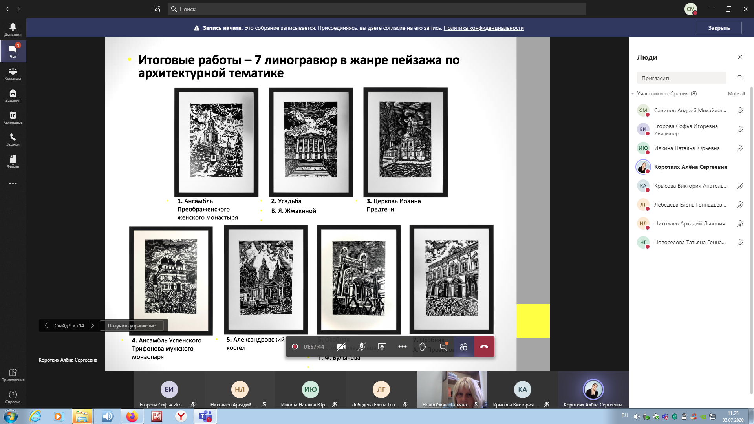
Task: Select participant Лебедева Елена in list
Action: pyautogui.click(x=691, y=205)
